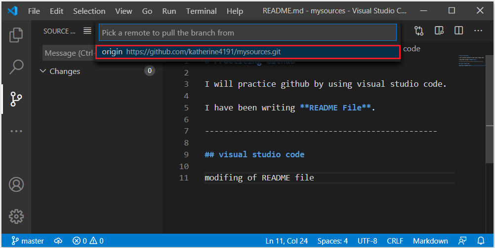This screenshot has width=495, height=248.
Task: Open the Manage gear icon
Action: [x=16, y=216]
